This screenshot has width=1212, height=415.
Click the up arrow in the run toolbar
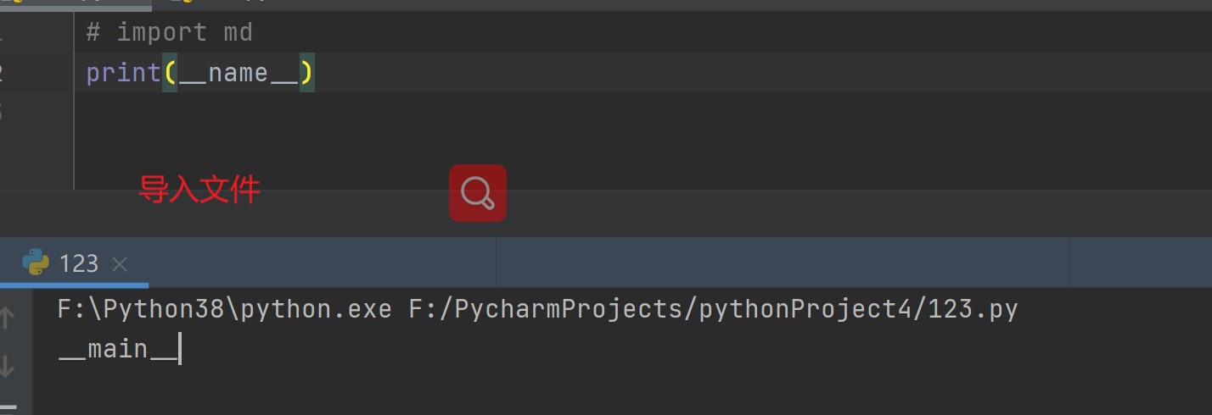8,318
